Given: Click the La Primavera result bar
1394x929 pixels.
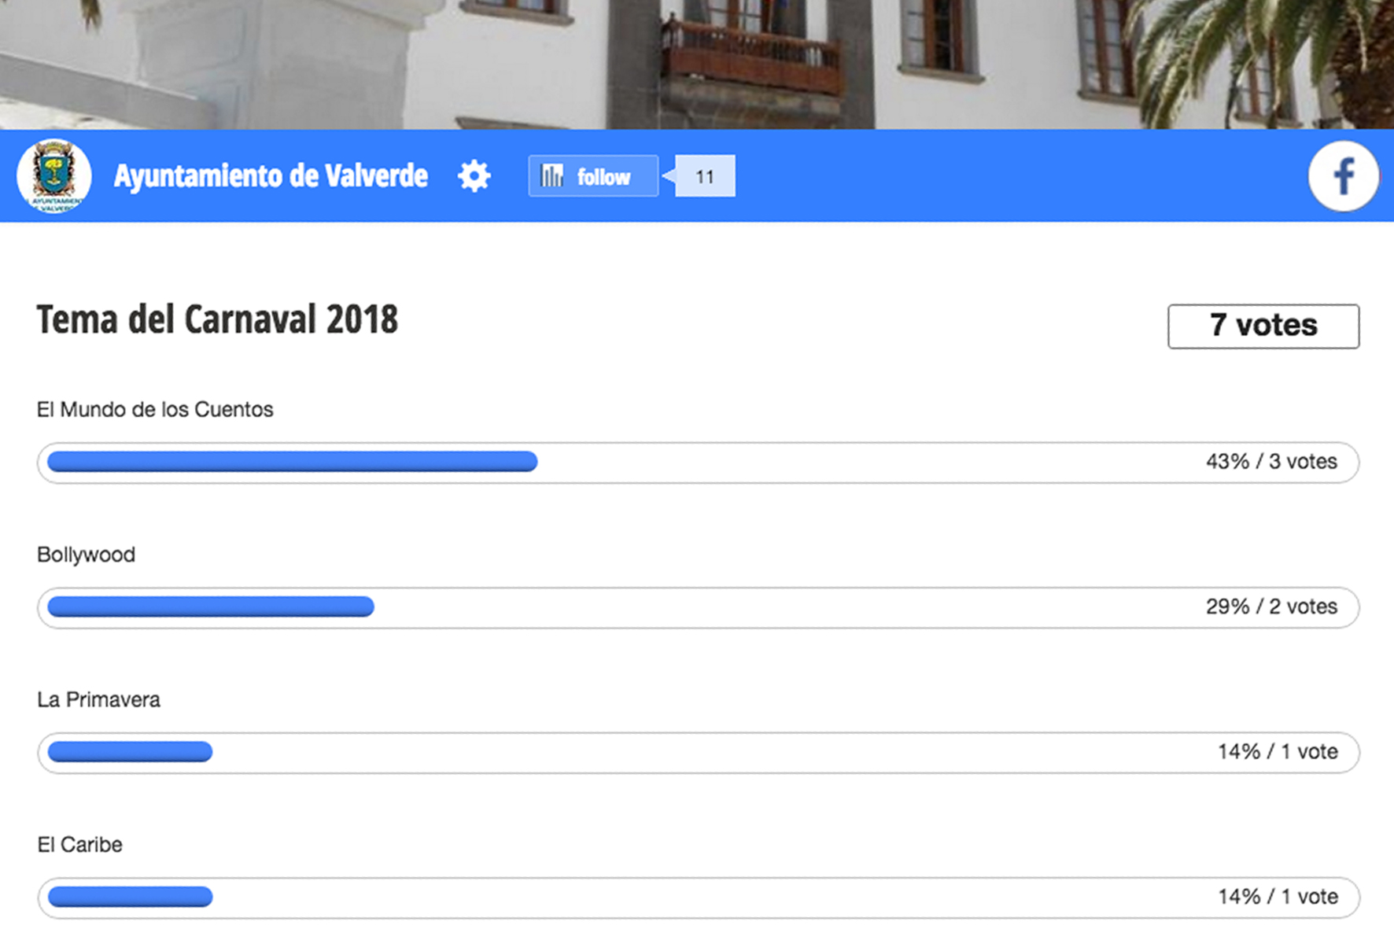Looking at the screenshot, I should [130, 752].
